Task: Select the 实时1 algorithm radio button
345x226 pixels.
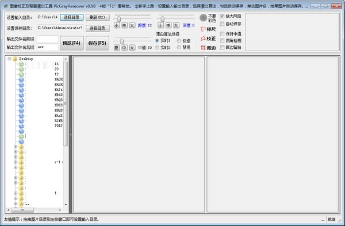Action: 157,41
